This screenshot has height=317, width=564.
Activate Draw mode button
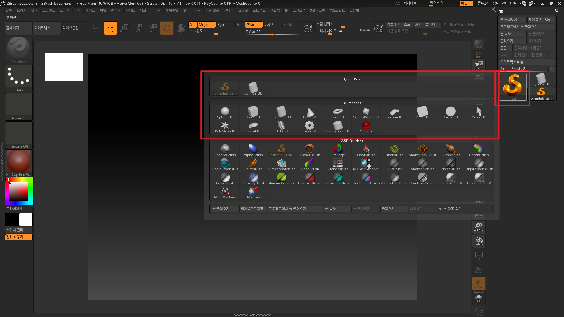coord(110,28)
